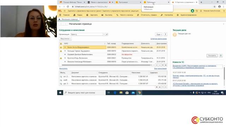Select the October Начисление зарплаты и взносов row
The image size is (226, 127).
(113, 77)
